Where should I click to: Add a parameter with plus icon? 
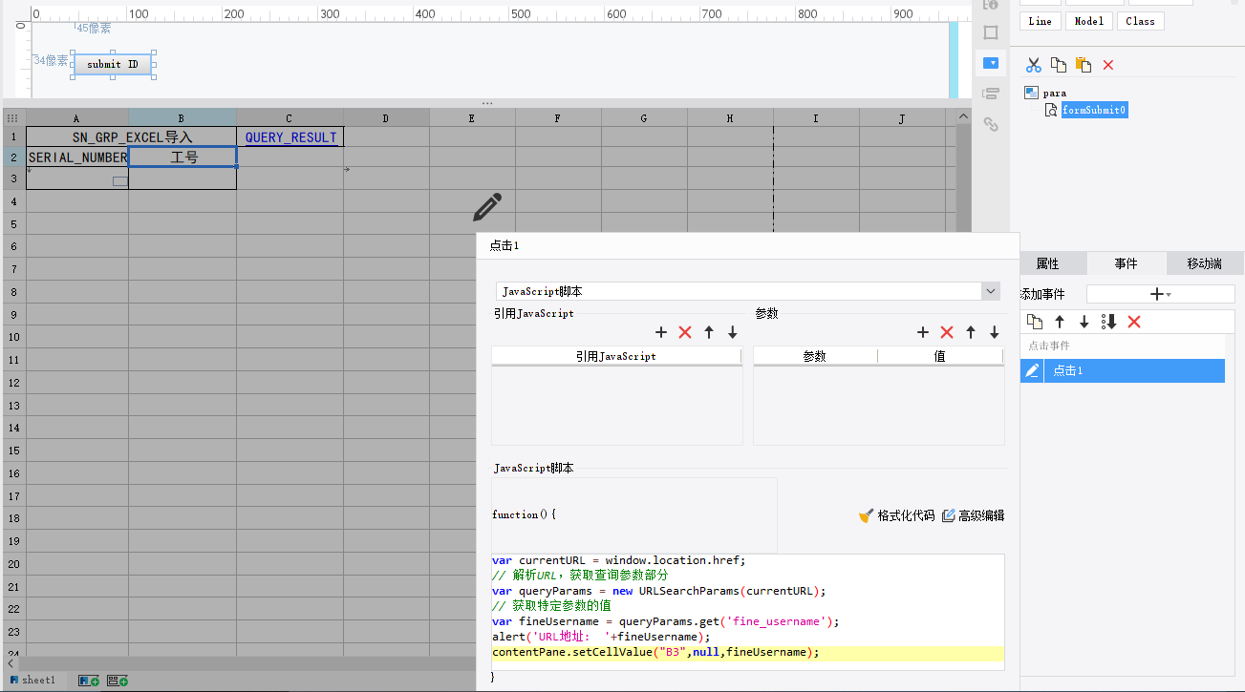point(923,332)
